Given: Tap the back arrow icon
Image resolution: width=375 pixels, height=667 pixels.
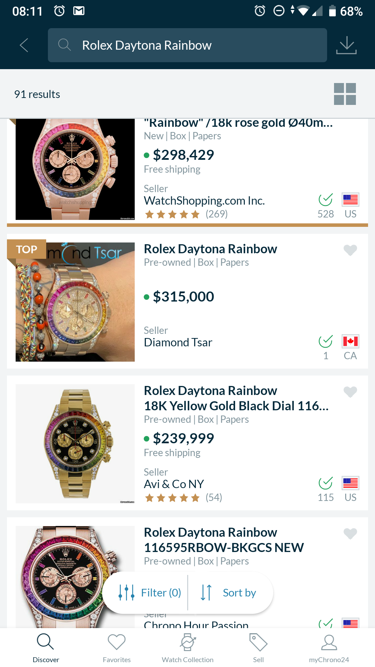Looking at the screenshot, I should (24, 45).
